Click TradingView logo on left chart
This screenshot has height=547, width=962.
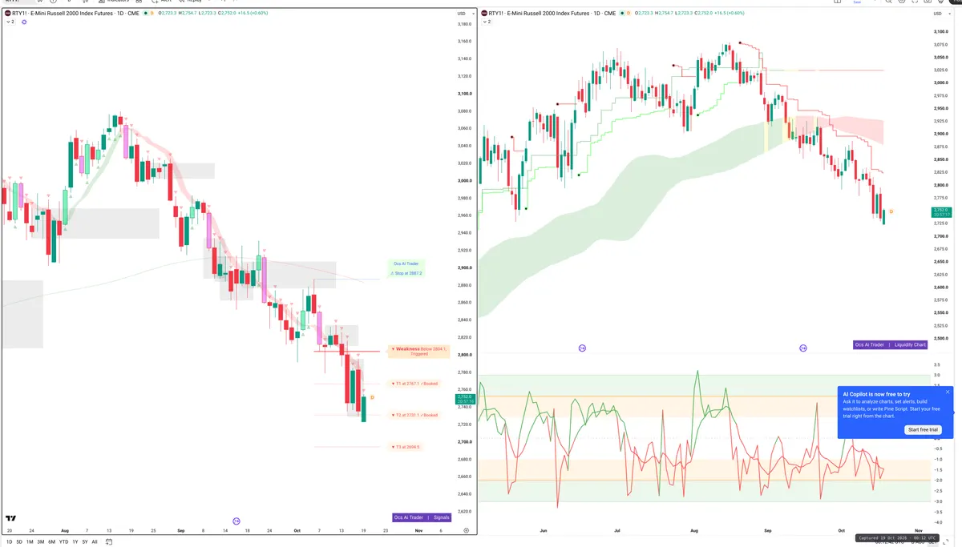pyautogui.click(x=10, y=518)
